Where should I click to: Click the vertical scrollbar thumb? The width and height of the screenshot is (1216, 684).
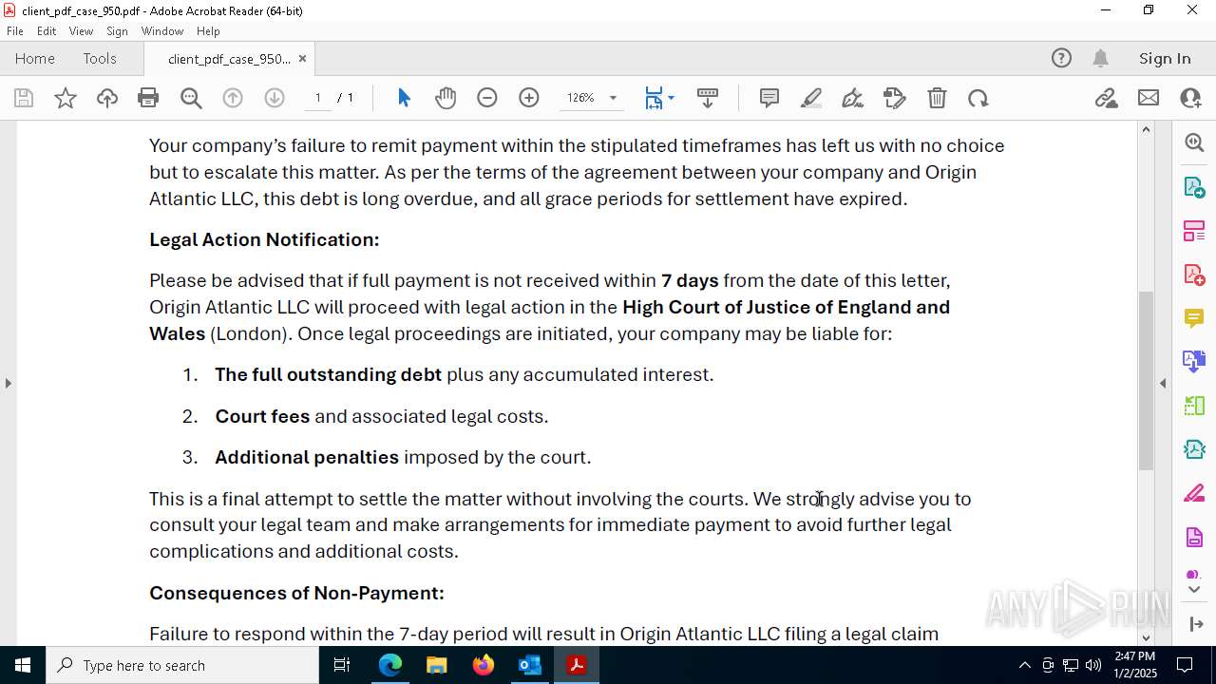(x=1146, y=380)
